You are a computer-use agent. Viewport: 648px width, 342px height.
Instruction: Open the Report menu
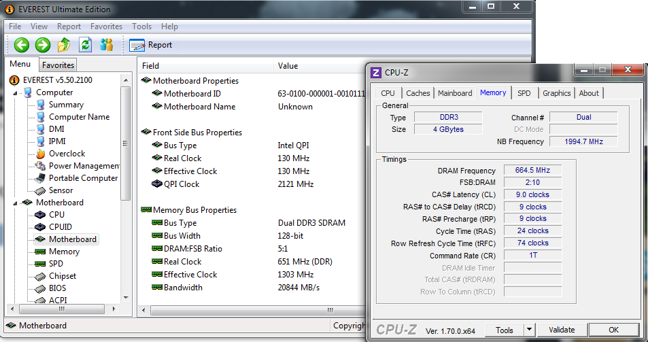pyautogui.click(x=69, y=27)
